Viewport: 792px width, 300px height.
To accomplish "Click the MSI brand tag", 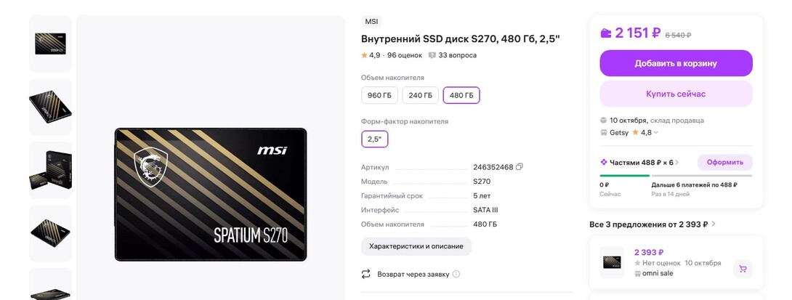I will tap(371, 22).
